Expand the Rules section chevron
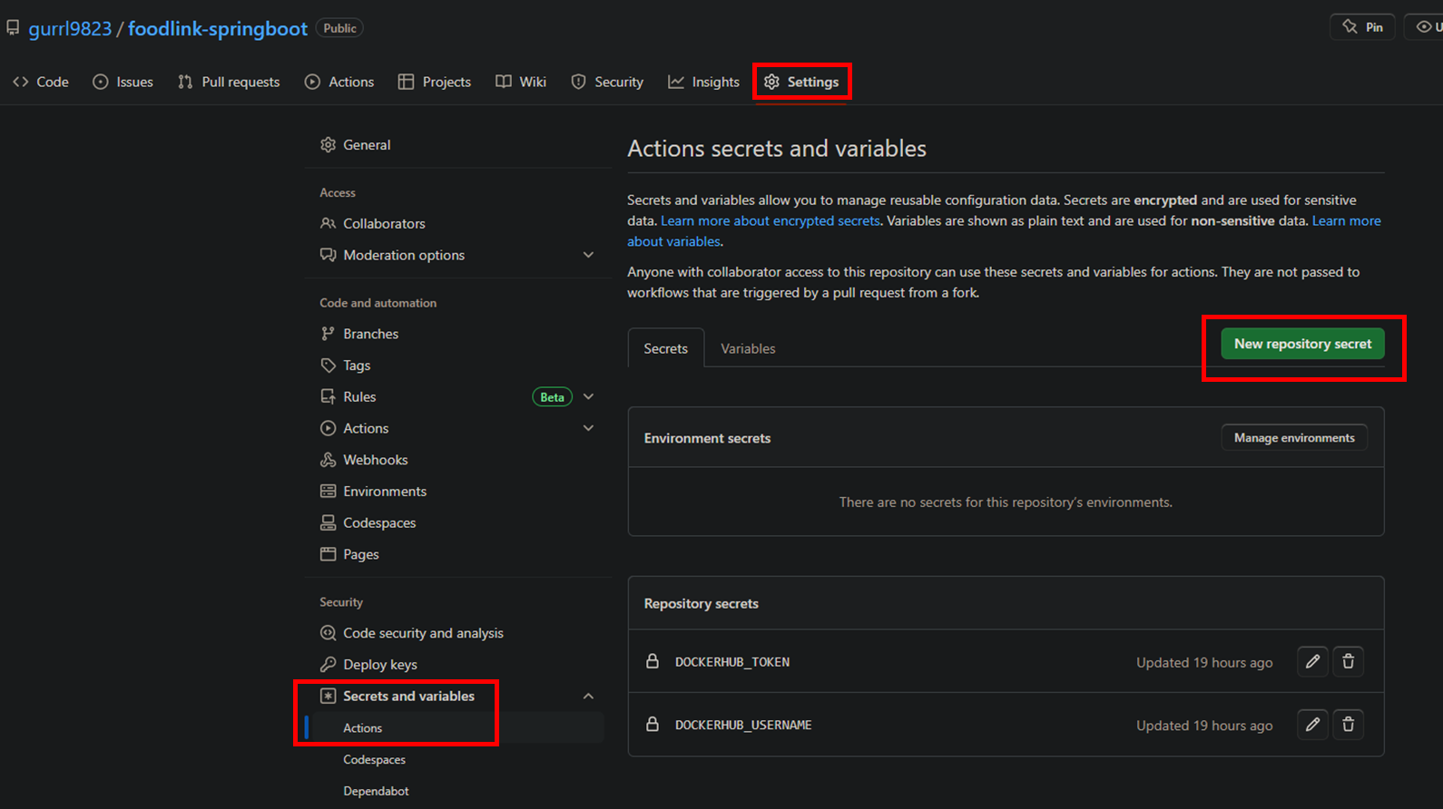Viewport: 1443px width, 809px height. 588,397
